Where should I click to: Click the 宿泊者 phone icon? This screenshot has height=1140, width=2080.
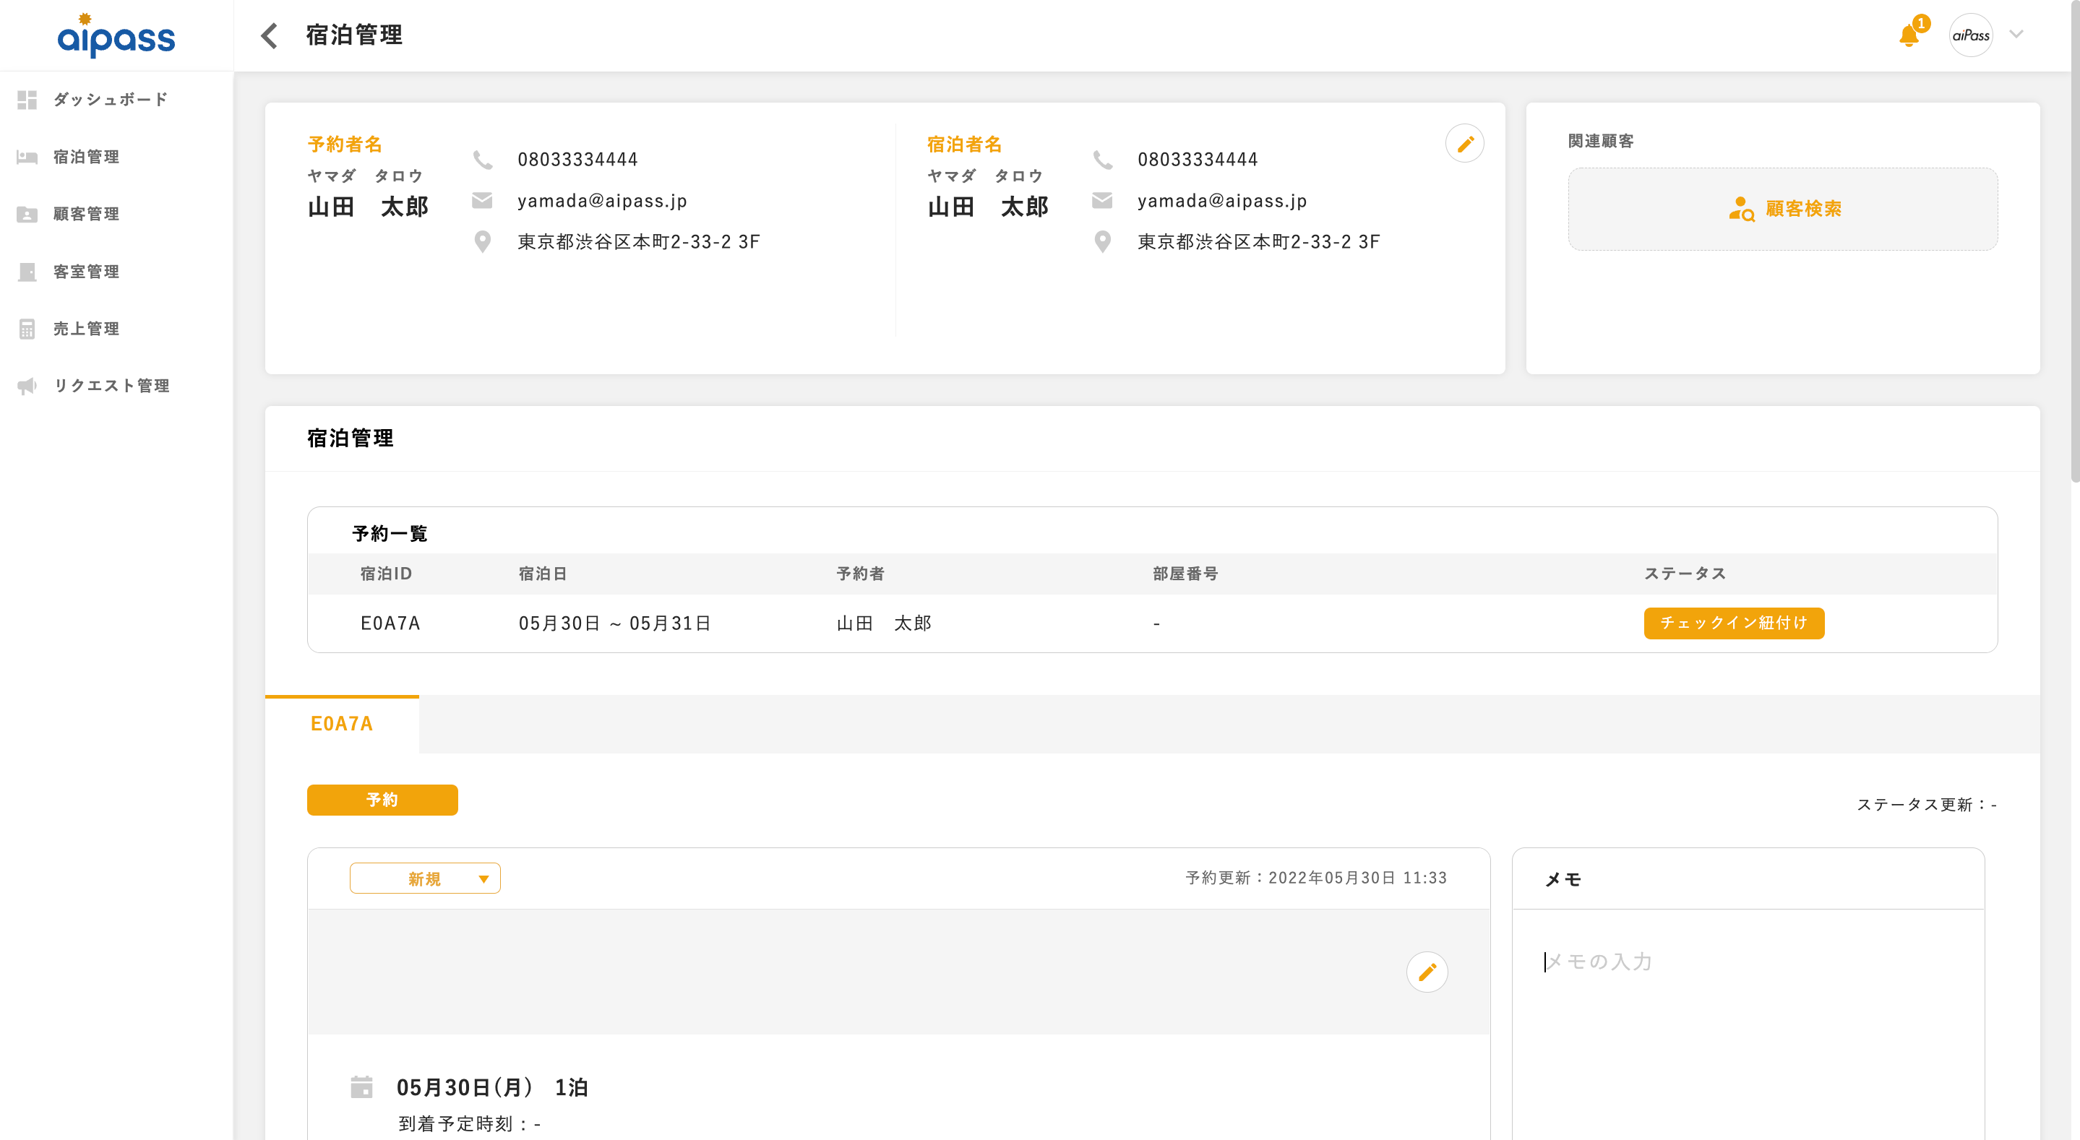point(1102,160)
